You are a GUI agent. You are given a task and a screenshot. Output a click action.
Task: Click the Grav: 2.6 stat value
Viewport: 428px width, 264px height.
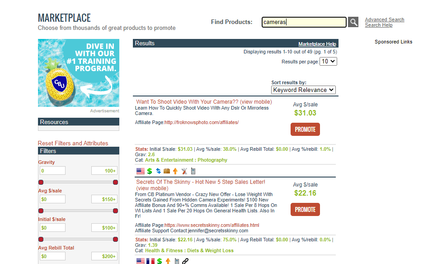pos(151,154)
